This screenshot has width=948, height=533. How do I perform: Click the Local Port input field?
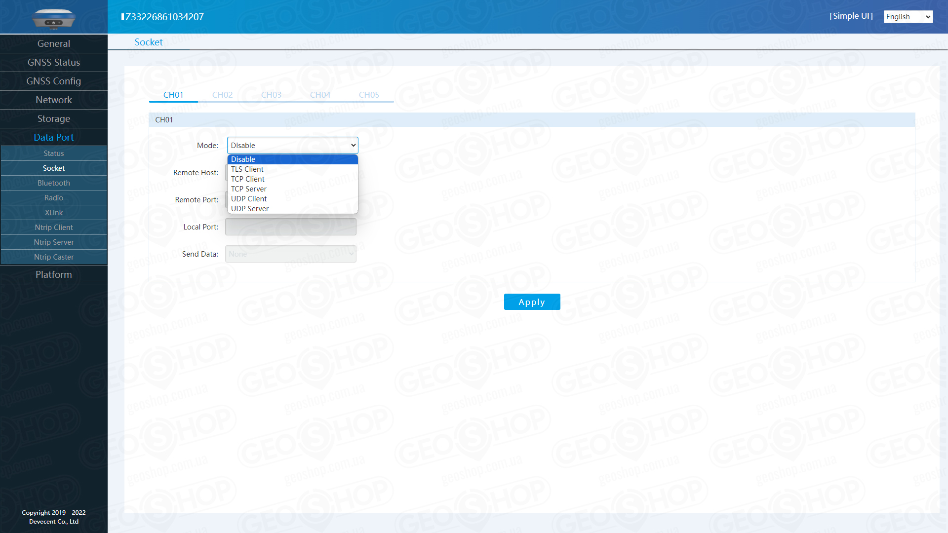290,227
